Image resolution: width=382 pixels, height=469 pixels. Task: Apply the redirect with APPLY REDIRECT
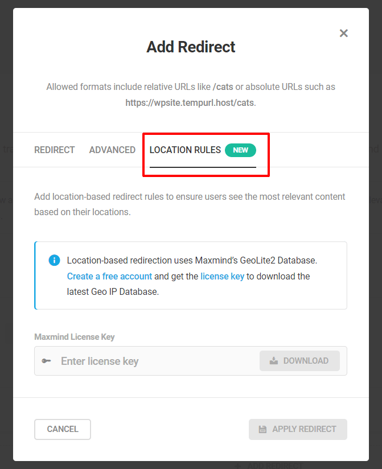coord(298,429)
